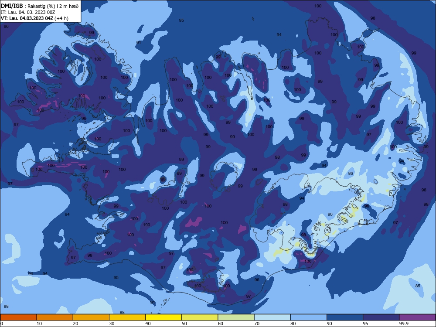Viewport: 436px width, 327px height.
Task: Click the 40–50 bright yellow legend swatch
Action: coord(163,317)
